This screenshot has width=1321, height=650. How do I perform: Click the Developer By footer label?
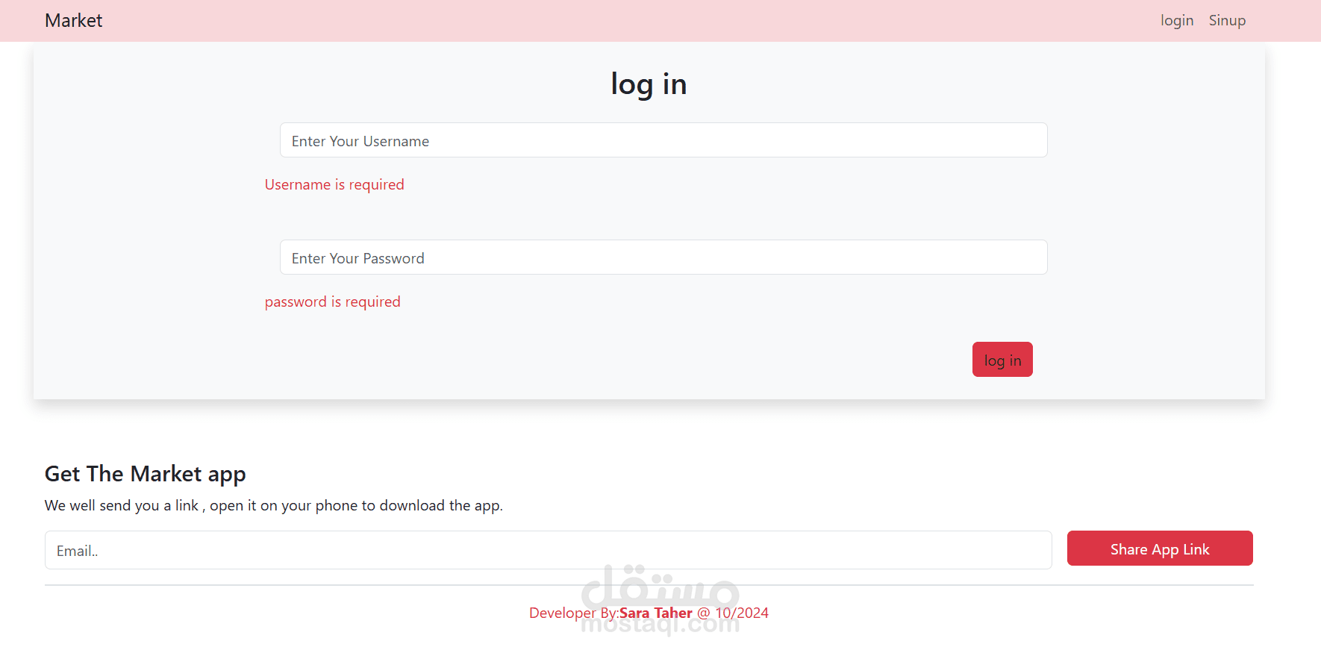574,613
